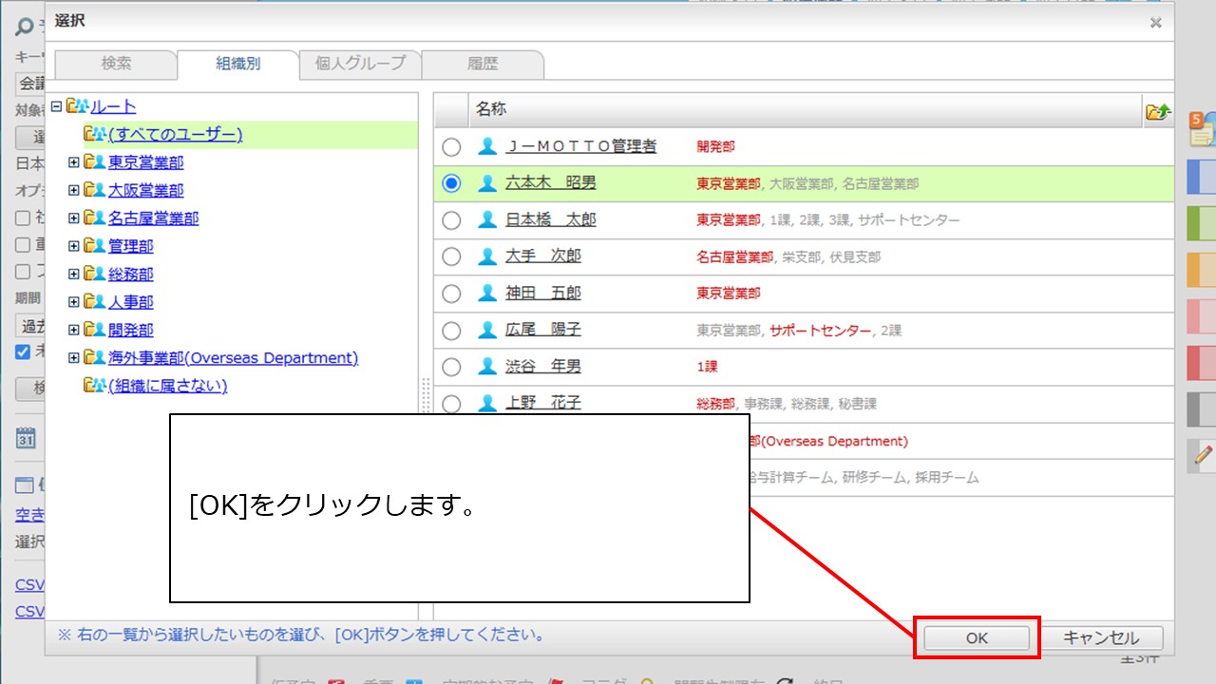Click the folder-up icon in the list header

[1158, 111]
